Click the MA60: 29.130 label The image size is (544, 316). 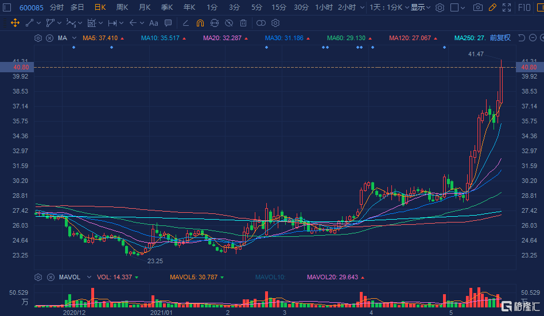click(x=346, y=38)
